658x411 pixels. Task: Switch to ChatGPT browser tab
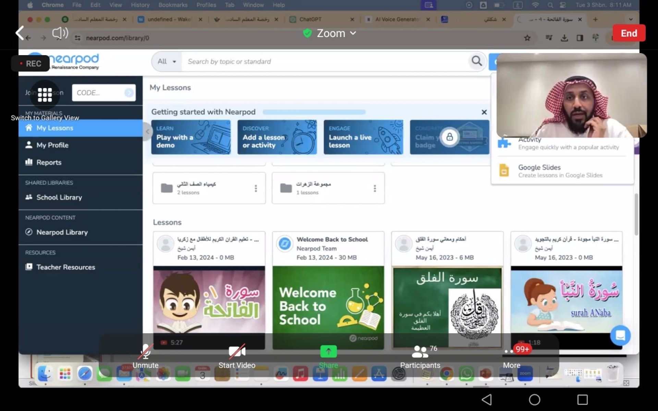tap(321, 20)
